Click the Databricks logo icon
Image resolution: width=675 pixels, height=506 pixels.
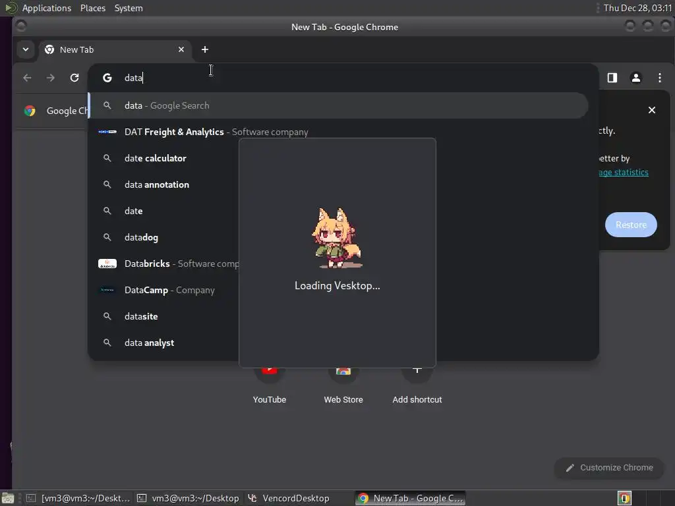click(107, 264)
